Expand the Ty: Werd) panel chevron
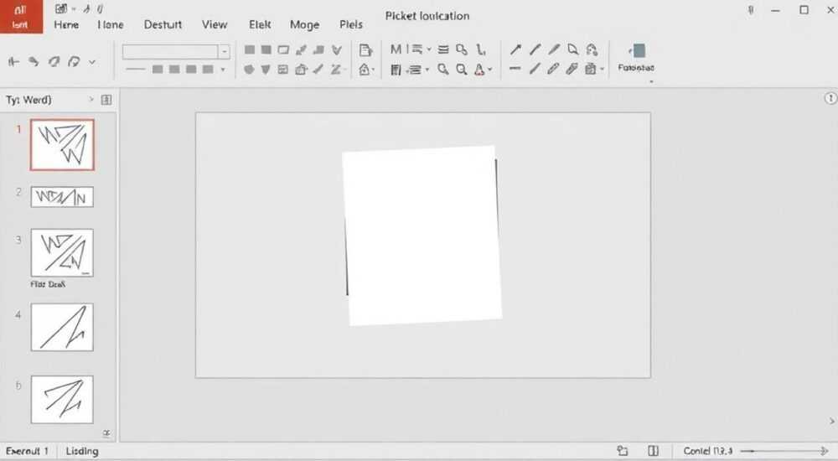The width and height of the screenshot is (838, 461). point(91,100)
